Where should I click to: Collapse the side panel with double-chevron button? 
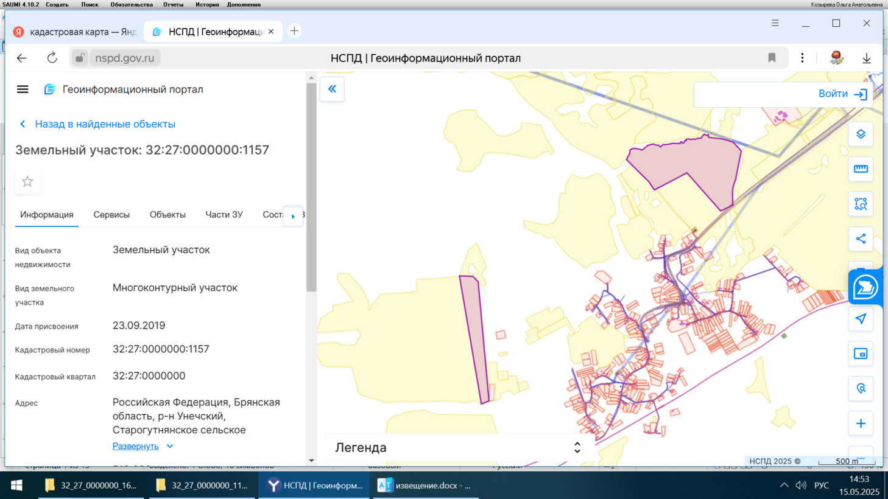tap(332, 89)
